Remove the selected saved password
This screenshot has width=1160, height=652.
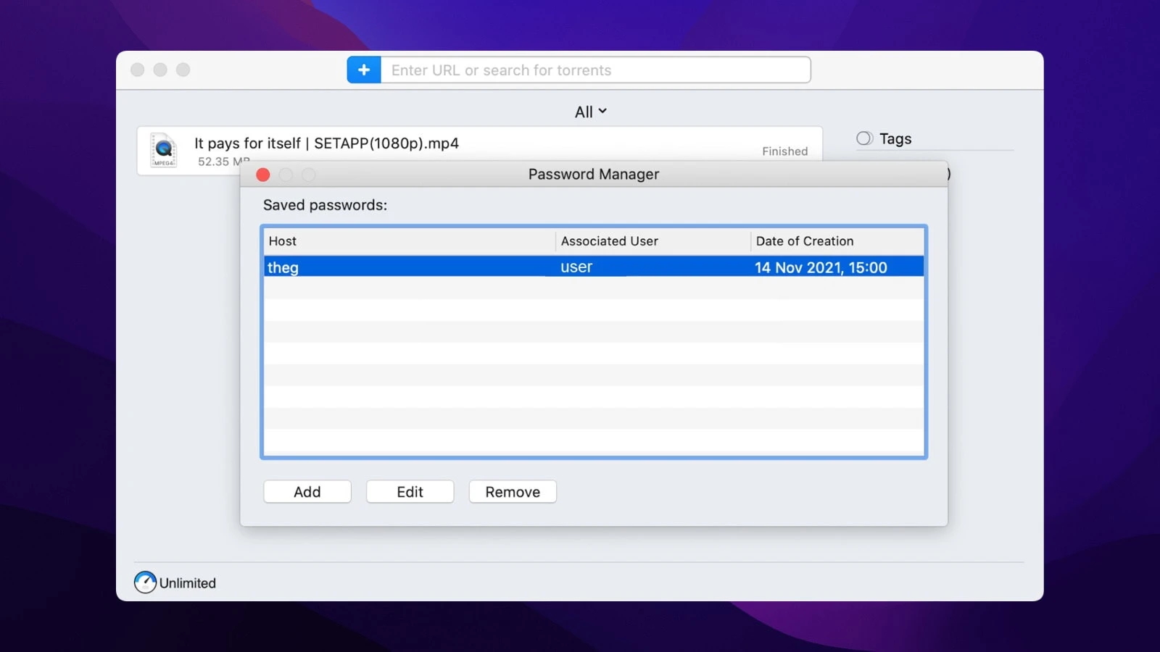click(512, 491)
